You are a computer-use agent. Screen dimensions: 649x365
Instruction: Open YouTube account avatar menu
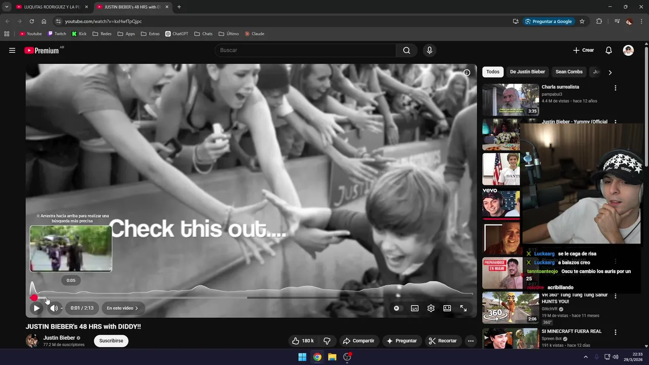(x=628, y=50)
